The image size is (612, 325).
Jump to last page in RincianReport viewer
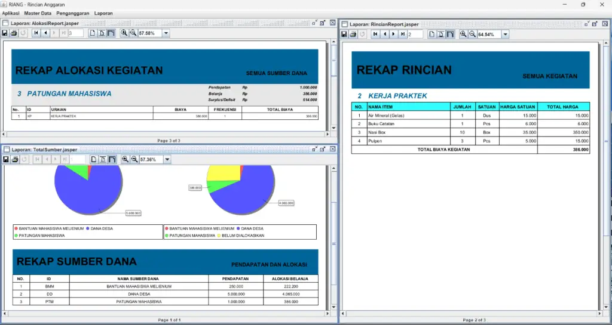(403, 35)
